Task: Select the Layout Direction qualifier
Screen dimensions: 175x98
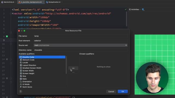Action: click(42, 65)
